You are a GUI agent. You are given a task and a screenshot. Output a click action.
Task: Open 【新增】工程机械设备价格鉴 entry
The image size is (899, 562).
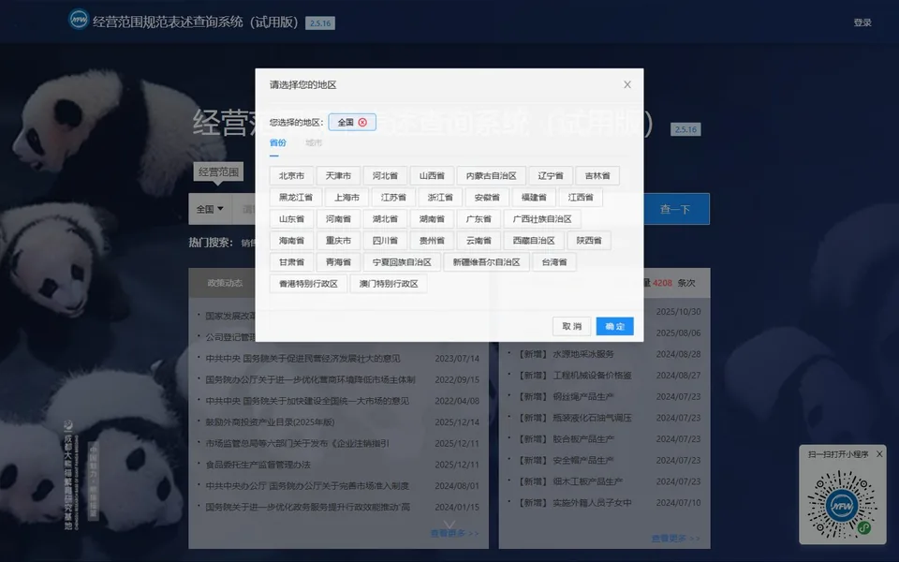[x=574, y=376]
